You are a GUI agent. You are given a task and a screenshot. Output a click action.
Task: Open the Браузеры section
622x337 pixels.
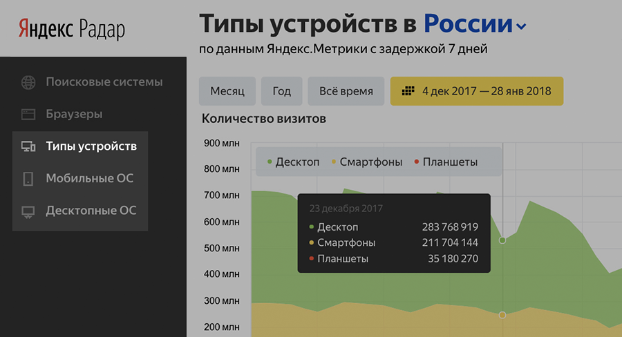point(74,114)
